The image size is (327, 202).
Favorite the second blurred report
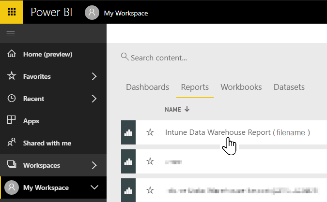(150, 161)
